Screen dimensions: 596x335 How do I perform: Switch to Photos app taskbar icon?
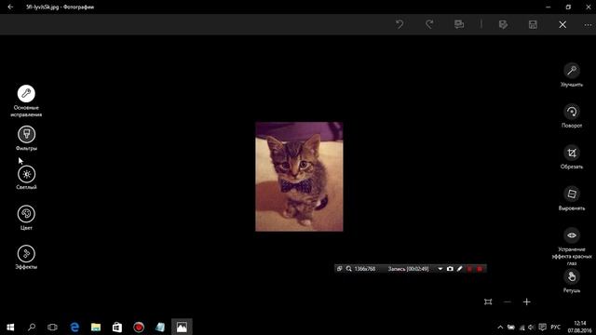click(182, 327)
